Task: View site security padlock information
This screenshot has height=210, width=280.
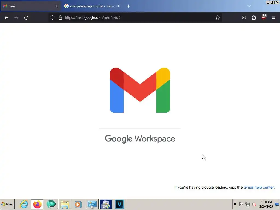Action: pyautogui.click(x=60, y=17)
